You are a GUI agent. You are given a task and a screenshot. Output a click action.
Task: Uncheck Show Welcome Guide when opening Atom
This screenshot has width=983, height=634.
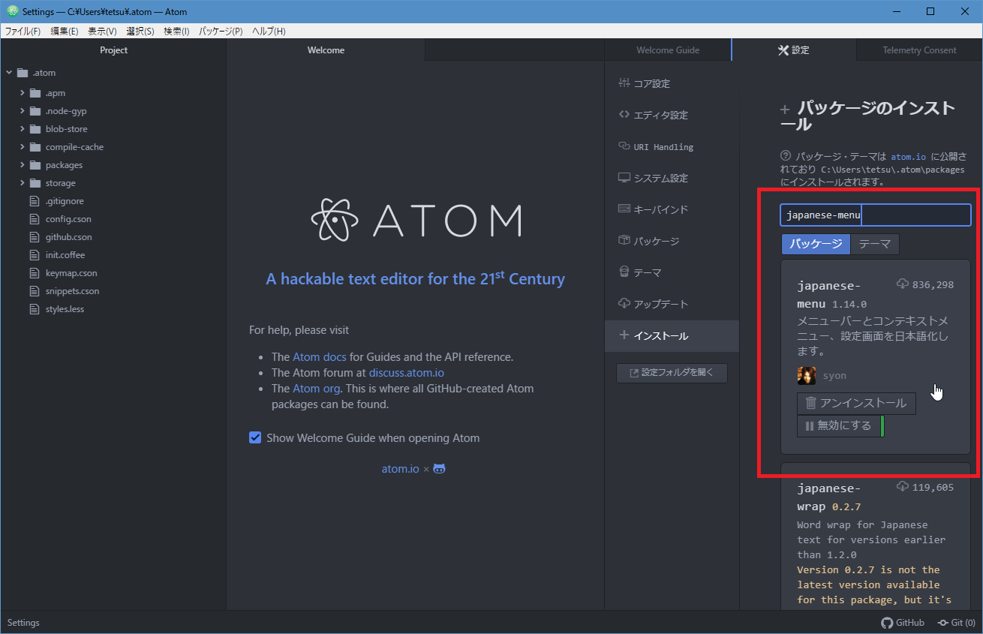255,438
